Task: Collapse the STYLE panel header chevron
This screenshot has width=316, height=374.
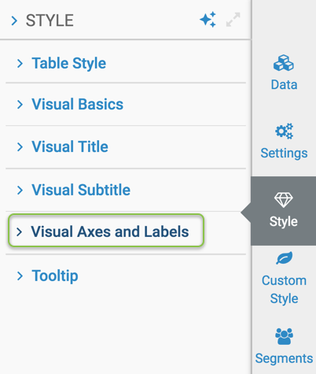Action: point(14,20)
